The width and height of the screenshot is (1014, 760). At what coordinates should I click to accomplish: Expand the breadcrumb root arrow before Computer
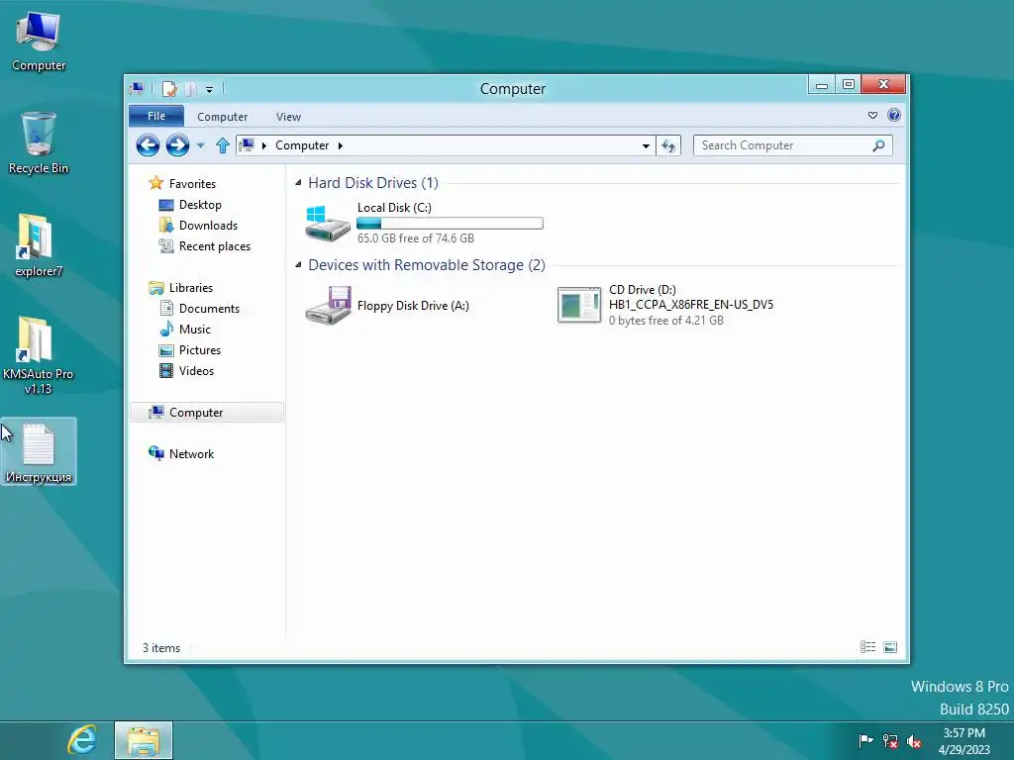[263, 146]
